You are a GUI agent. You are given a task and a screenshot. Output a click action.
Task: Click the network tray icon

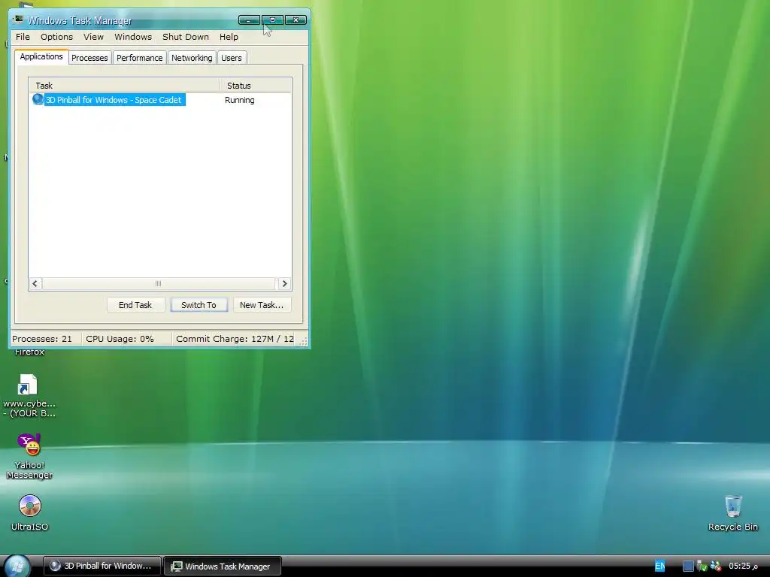click(702, 566)
